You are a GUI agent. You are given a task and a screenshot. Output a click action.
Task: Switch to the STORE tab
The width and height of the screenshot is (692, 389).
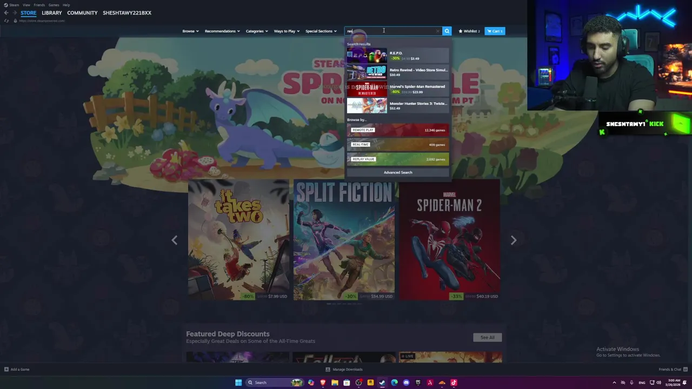click(x=29, y=13)
